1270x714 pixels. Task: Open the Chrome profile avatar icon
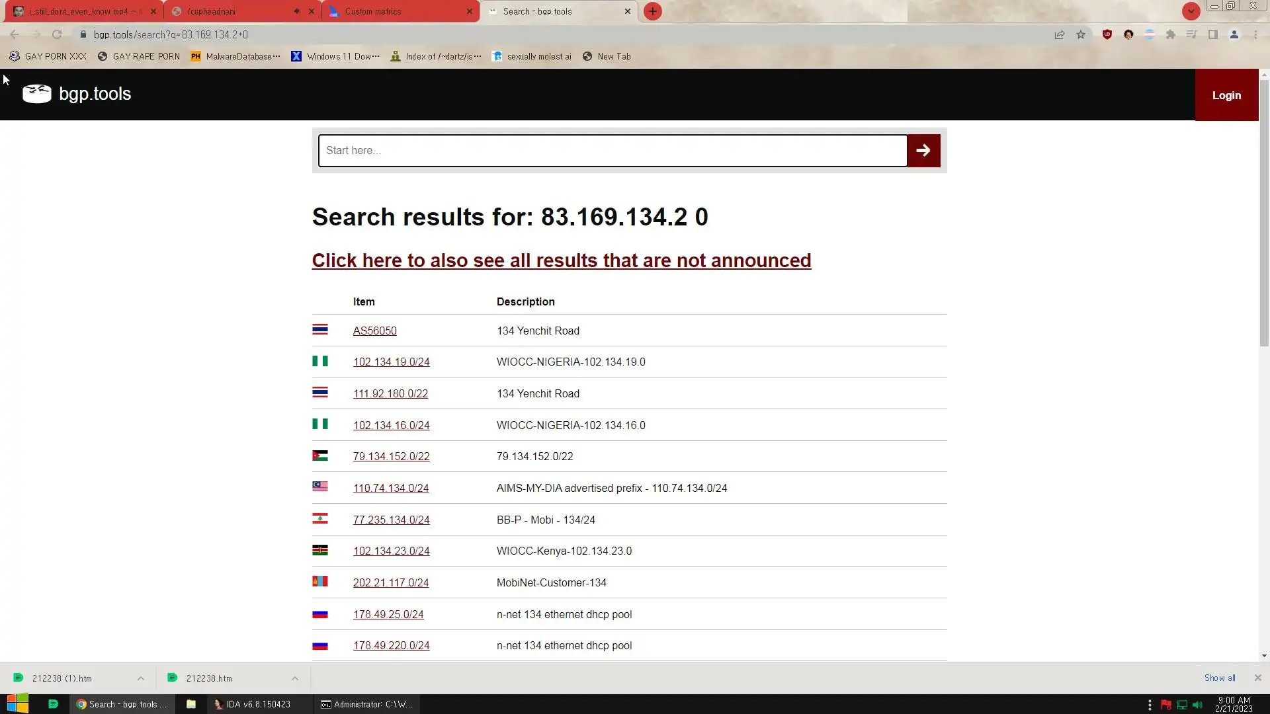[1234, 34]
